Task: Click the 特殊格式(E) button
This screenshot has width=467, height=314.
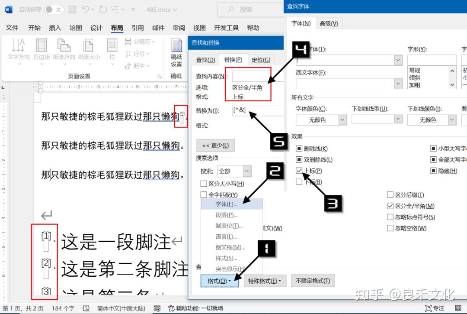Action: (x=265, y=281)
